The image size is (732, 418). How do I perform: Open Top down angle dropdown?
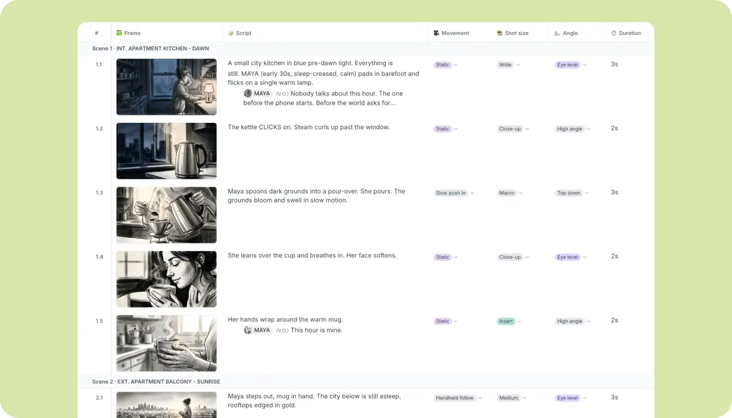coord(572,193)
